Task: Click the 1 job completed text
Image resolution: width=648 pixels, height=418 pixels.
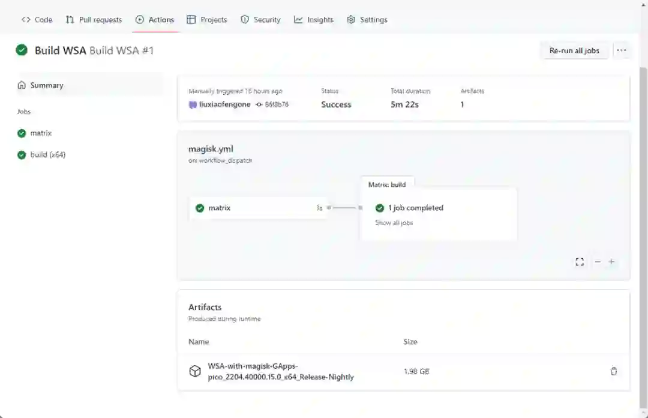Action: point(415,208)
